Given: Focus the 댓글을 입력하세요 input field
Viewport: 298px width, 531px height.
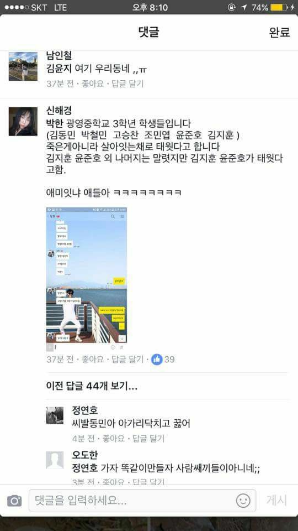Looking at the screenshot, I should point(142,501).
